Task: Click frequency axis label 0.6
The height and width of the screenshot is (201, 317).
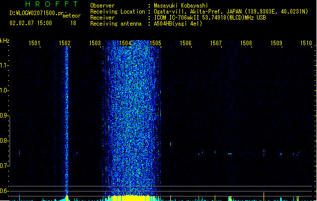Action: click(x=4, y=191)
